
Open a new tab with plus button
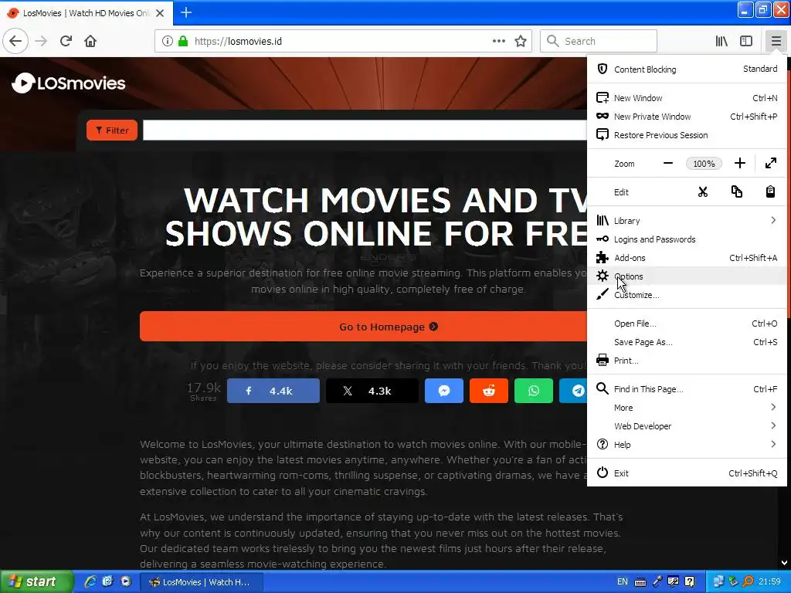click(x=186, y=12)
